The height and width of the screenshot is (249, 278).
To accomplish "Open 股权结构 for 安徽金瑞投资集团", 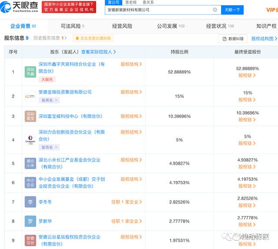I will (x=131, y=92).
